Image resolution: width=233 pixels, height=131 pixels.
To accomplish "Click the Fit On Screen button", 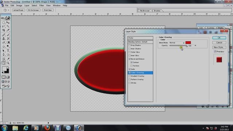I will pyautogui.click(x=33, y=10).
